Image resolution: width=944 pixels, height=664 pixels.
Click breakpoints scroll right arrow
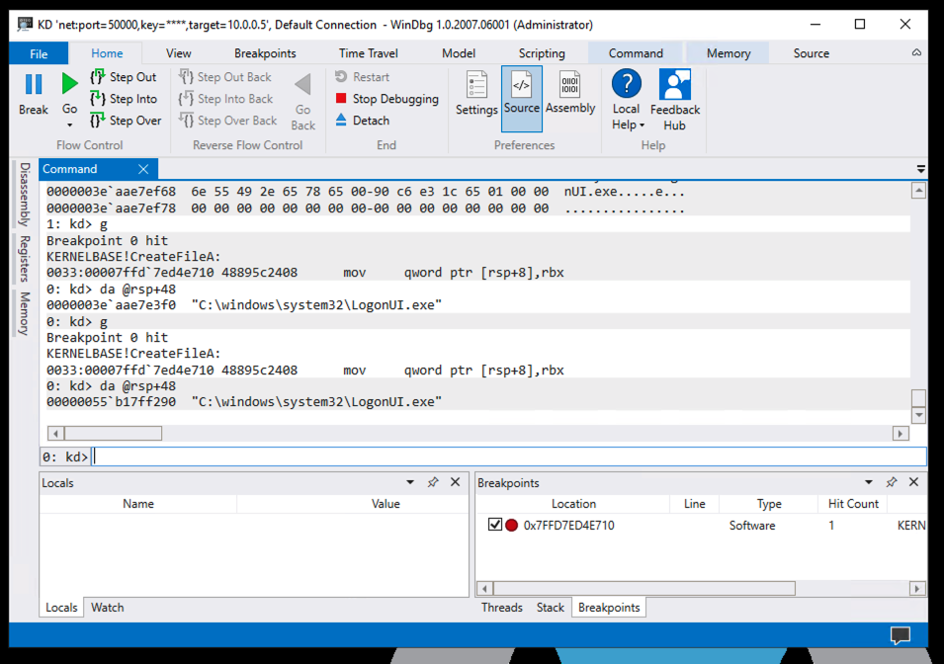917,588
